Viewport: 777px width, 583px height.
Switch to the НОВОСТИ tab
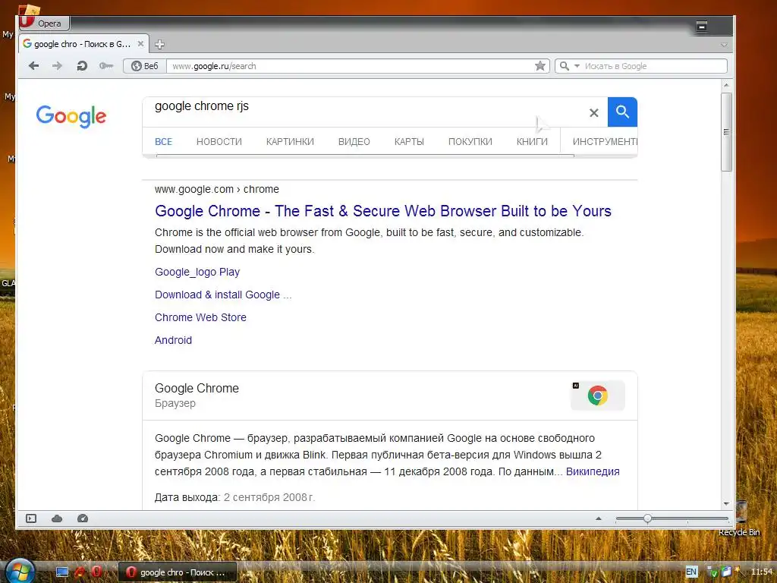(x=219, y=142)
